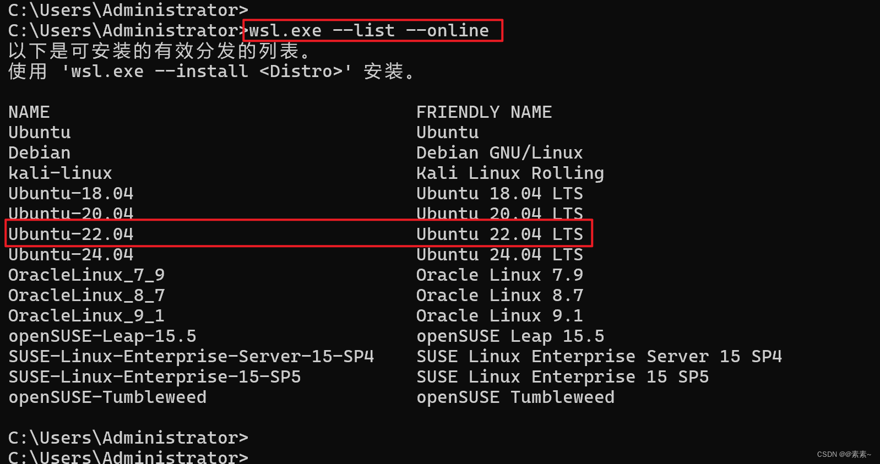Image resolution: width=880 pixels, height=464 pixels.
Task: Click the friendly name 'Oracle Linux 9.1'
Action: click(499, 315)
